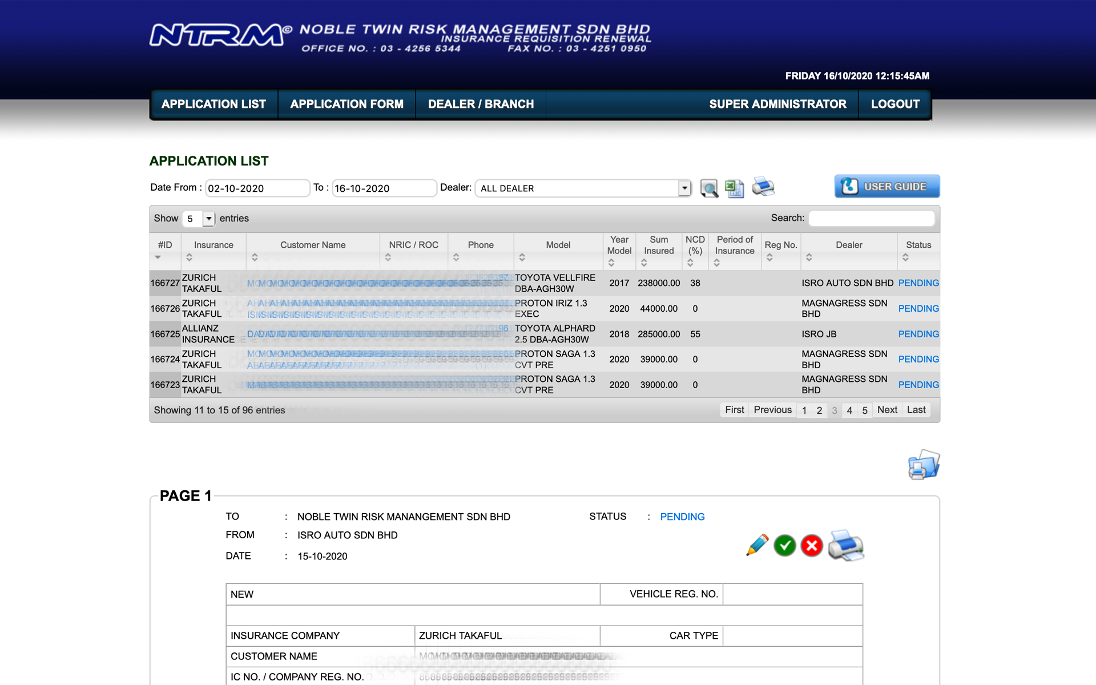Export list with the Excel icon
Viewport: 1096px width, 685px height.
pos(735,188)
